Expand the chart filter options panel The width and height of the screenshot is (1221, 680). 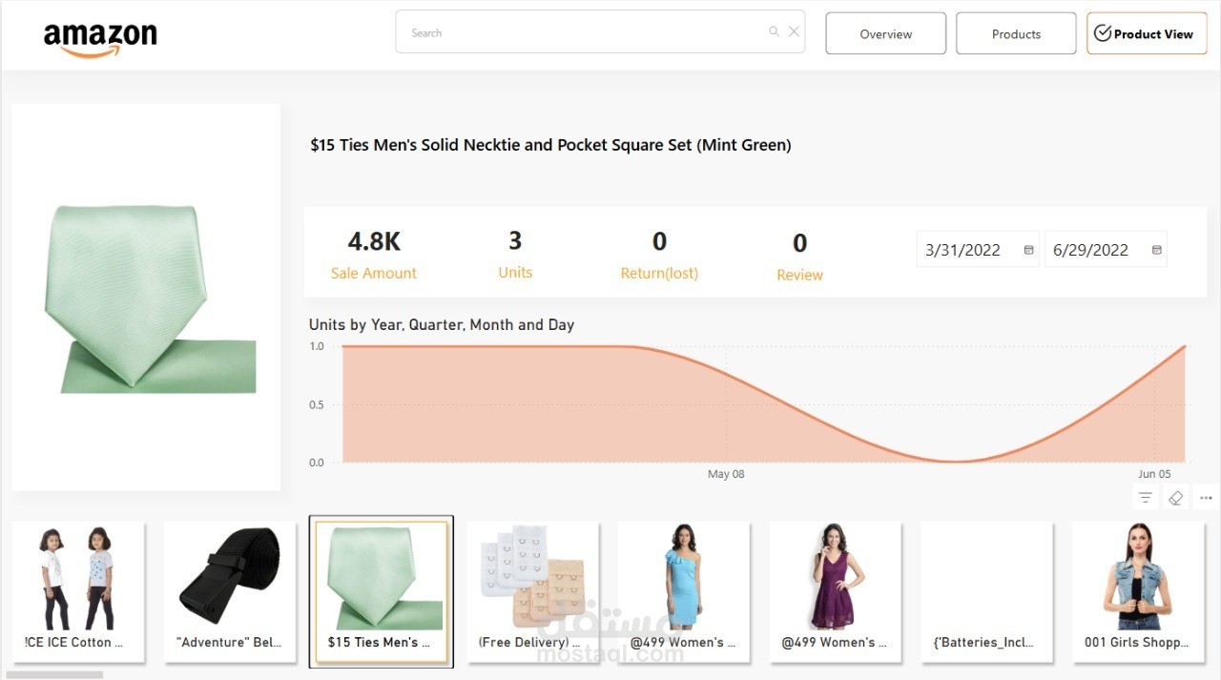click(1145, 497)
